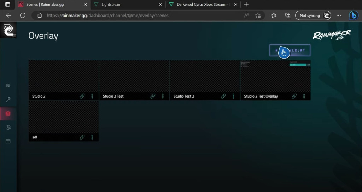
Task: Open the dashboard grid icon in sidebar
Action: coord(8,86)
